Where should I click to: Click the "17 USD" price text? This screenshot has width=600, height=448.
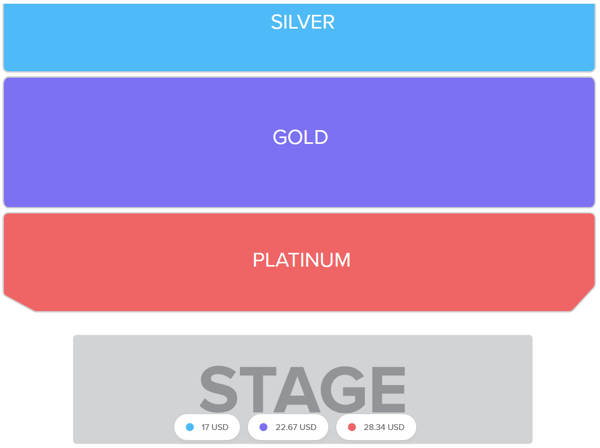[215, 427]
